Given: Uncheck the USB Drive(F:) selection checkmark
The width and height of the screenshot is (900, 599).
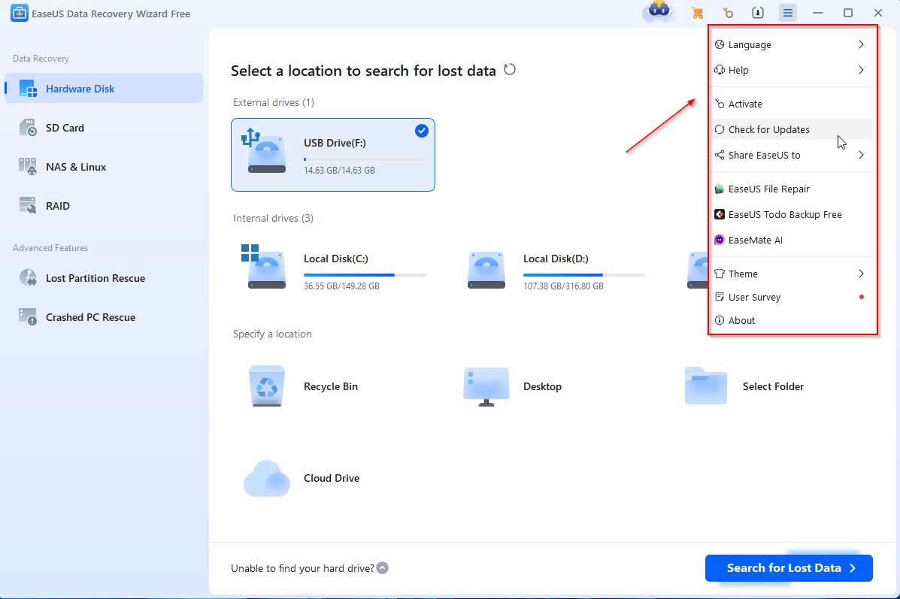Looking at the screenshot, I should coord(421,131).
